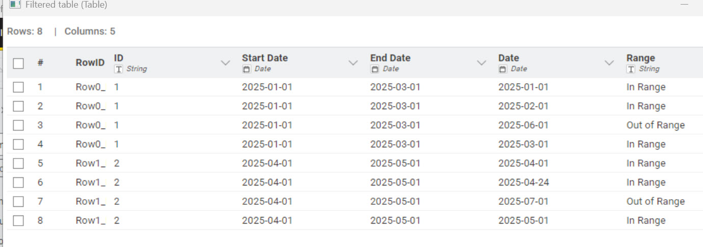
Task: Open the End Date column dropdown
Action: (x=481, y=63)
